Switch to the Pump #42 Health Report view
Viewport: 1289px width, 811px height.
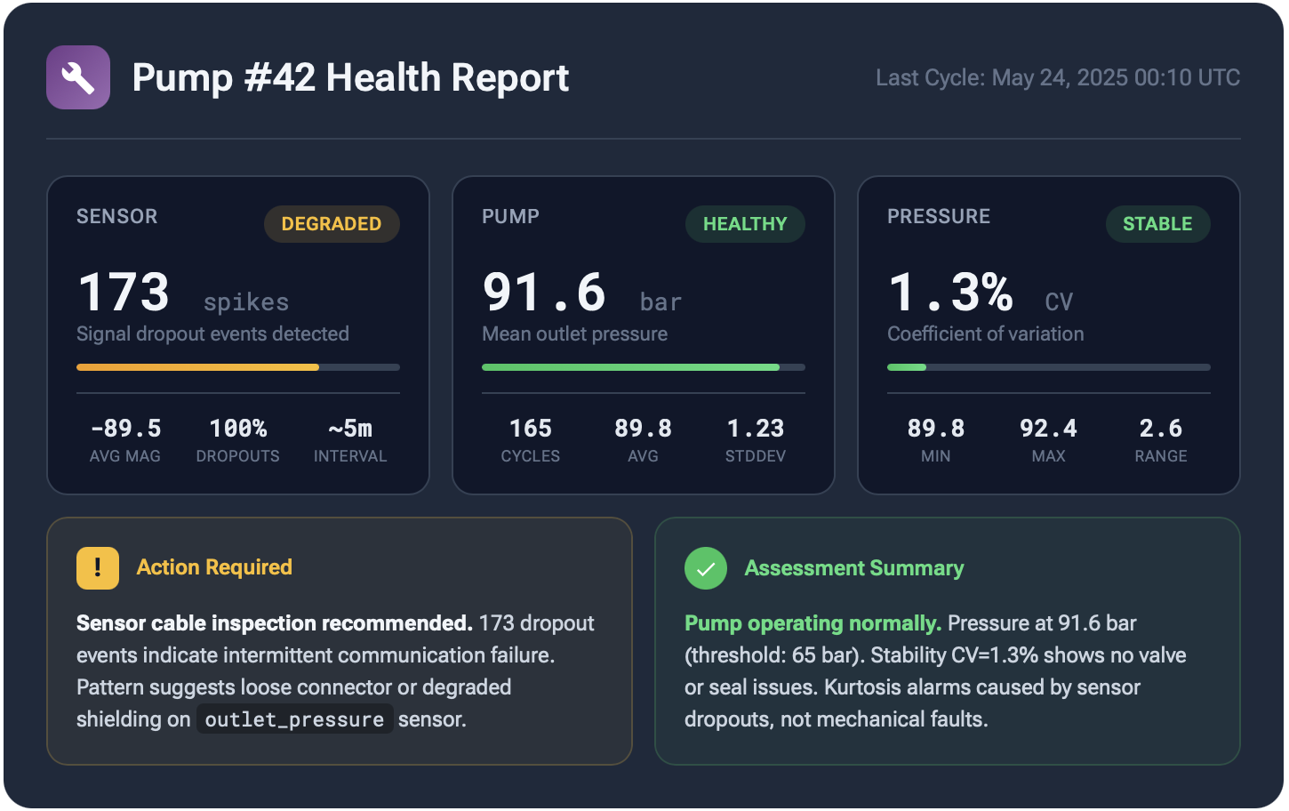(x=349, y=77)
